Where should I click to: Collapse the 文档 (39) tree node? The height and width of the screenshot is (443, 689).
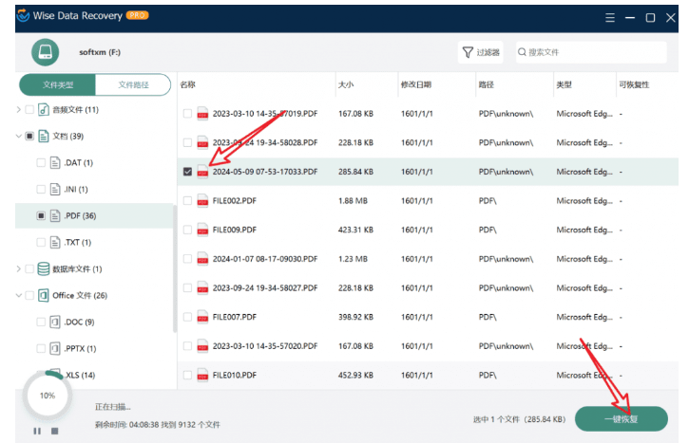[18, 137]
